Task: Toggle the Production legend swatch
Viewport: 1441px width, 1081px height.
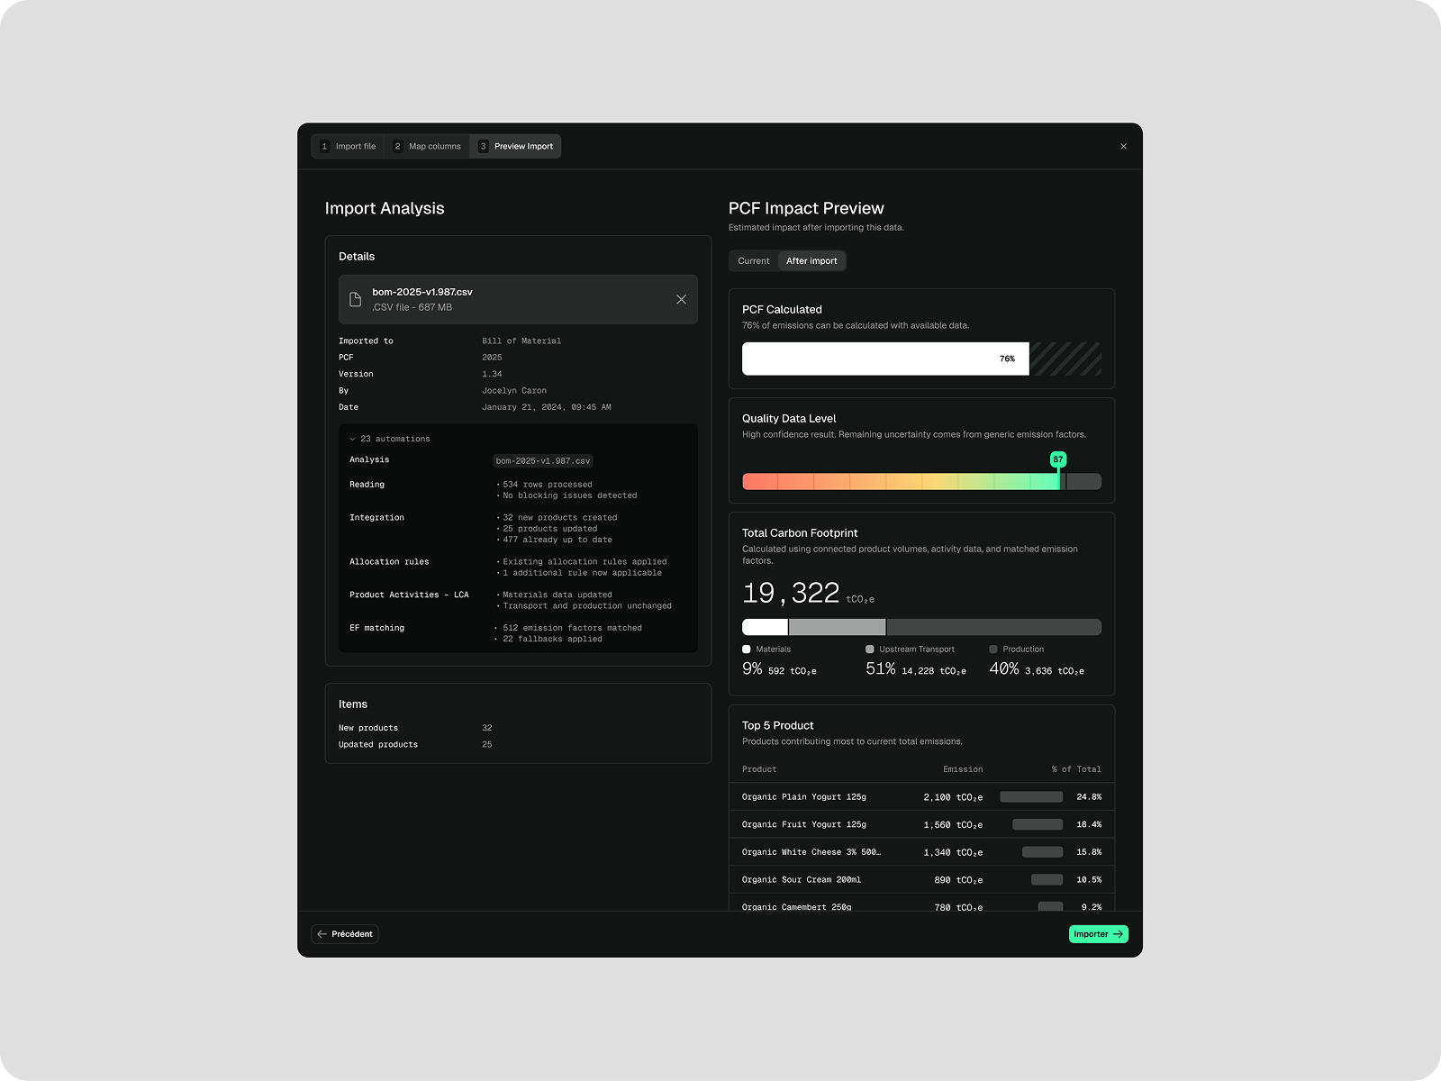Action: pyautogui.click(x=993, y=649)
